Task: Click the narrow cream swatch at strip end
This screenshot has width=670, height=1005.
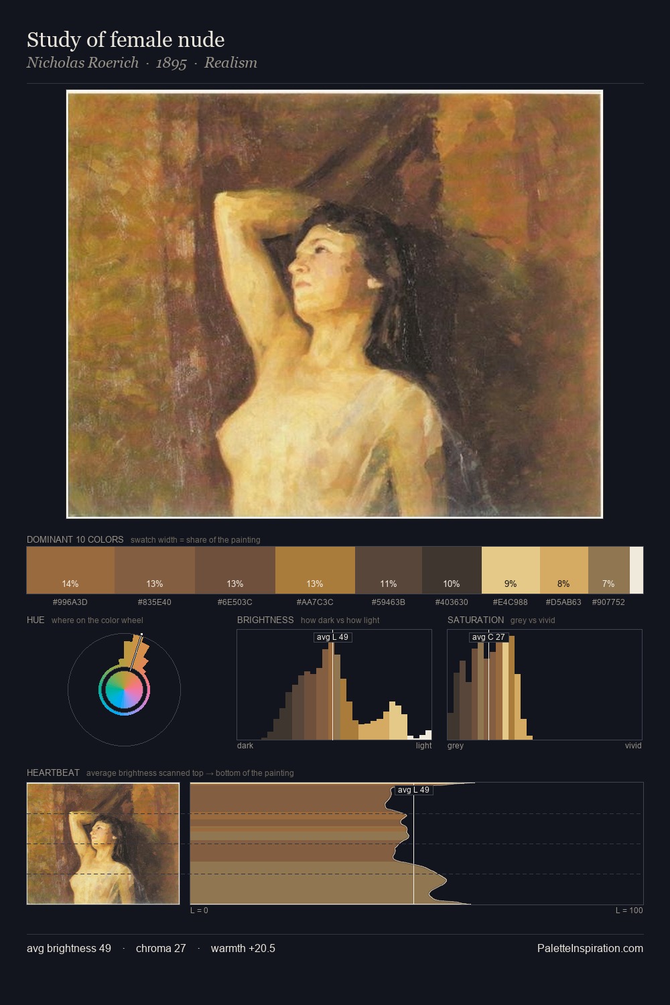Action: pos(636,570)
